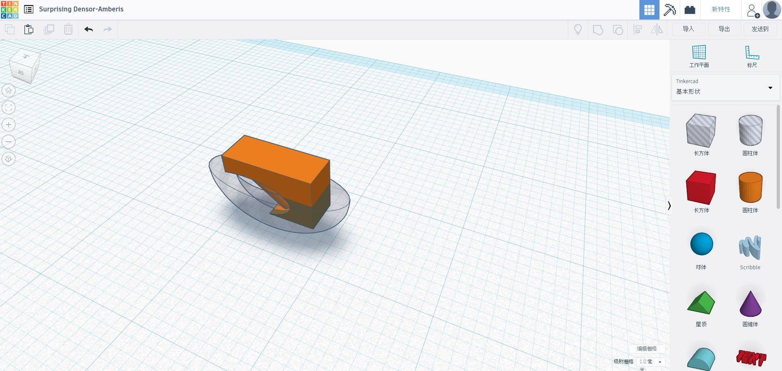782x371 pixels.
Task: Zoom in with plus button
Action: point(9,125)
